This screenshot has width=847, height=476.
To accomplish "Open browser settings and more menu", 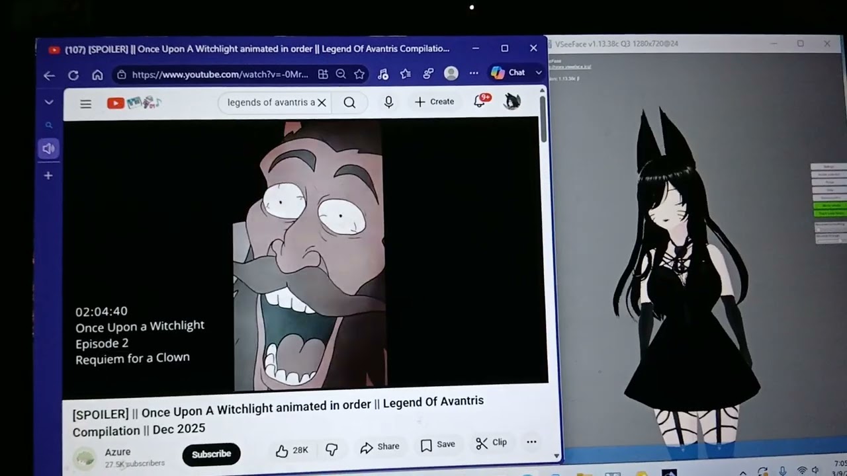I will coord(474,73).
